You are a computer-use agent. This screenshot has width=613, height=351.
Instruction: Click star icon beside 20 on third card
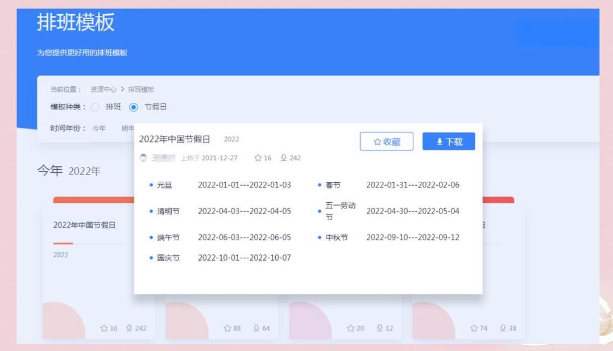[351, 328]
